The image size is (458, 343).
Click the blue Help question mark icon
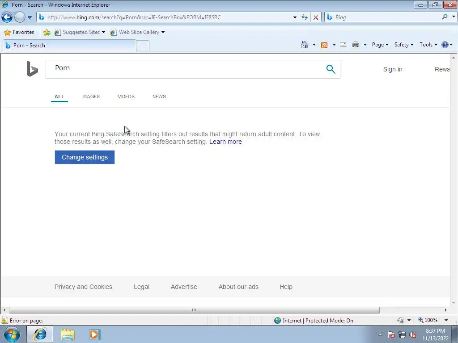445,45
